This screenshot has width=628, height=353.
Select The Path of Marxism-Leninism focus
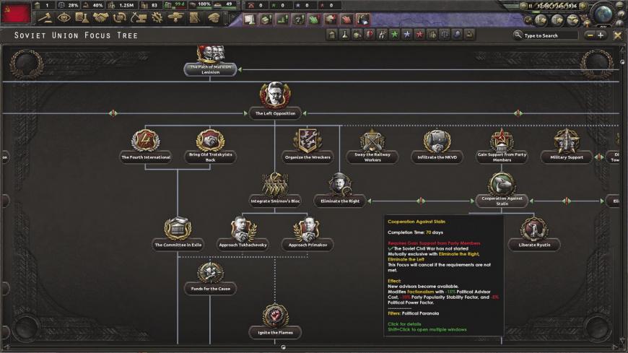(210, 69)
